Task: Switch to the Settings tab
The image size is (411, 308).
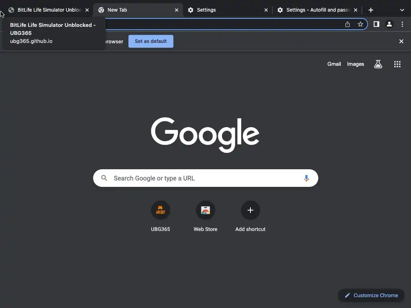Action: (x=228, y=10)
